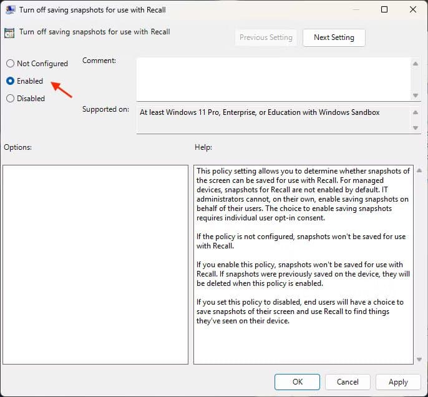Click the Comment box scroll up arrow

pyautogui.click(x=416, y=64)
